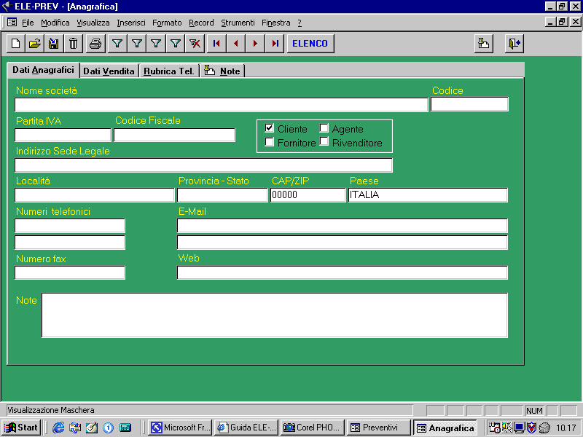This screenshot has height=437, width=583.
Task: Remove filter using crossed funnel icon
Action: (195, 44)
